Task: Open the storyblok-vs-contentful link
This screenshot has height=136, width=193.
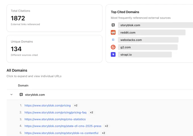Action: (x=61, y=133)
